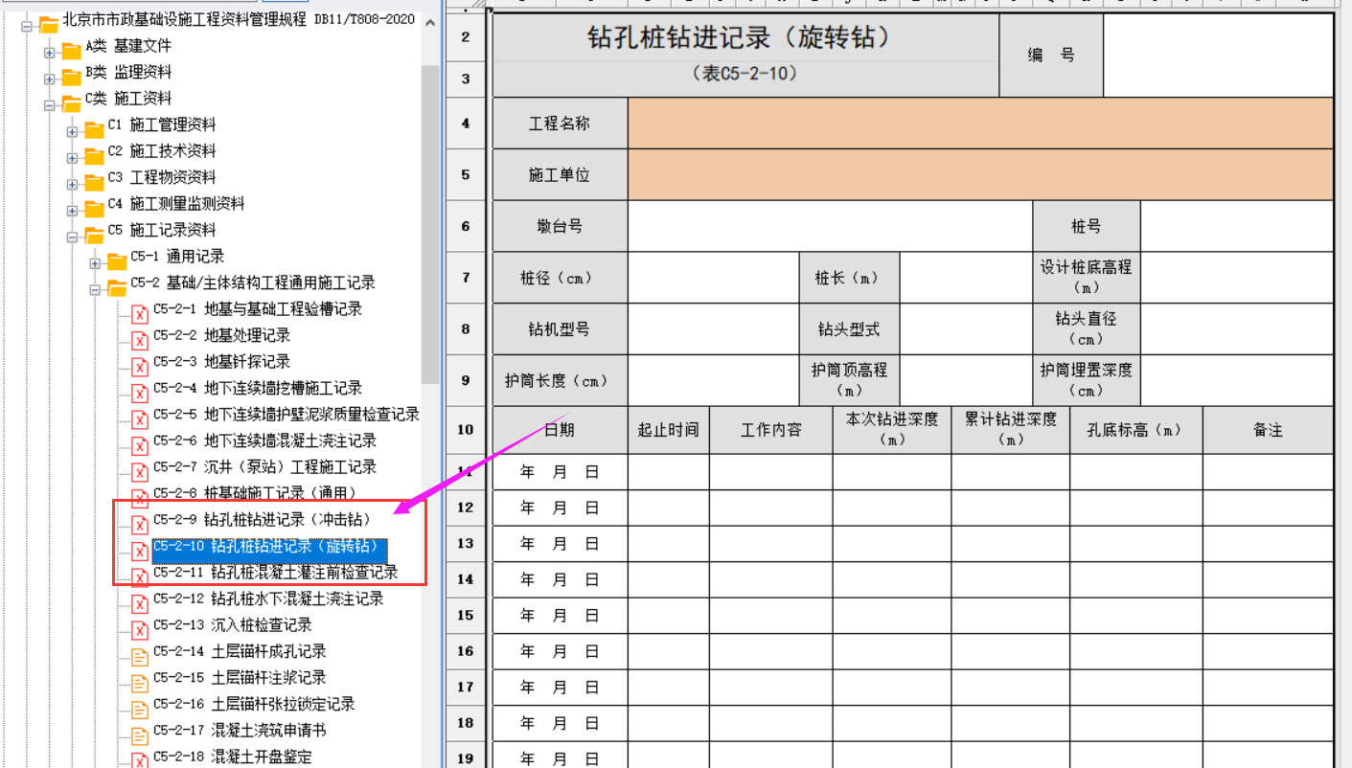The image size is (1352, 768).
Task: Expand the C2 施工技术资料 node
Action: (72, 157)
